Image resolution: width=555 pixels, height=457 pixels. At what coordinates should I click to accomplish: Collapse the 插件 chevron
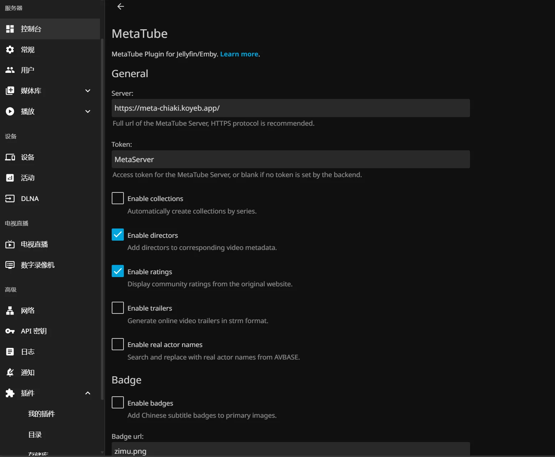point(88,393)
